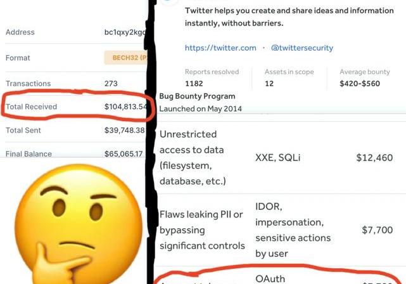The image size is (406, 284).
Task: Click the $7,700 bounty amount
Action: (377, 230)
